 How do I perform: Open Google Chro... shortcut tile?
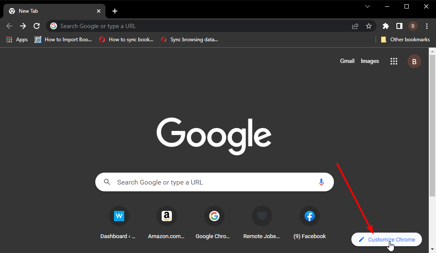tap(214, 222)
